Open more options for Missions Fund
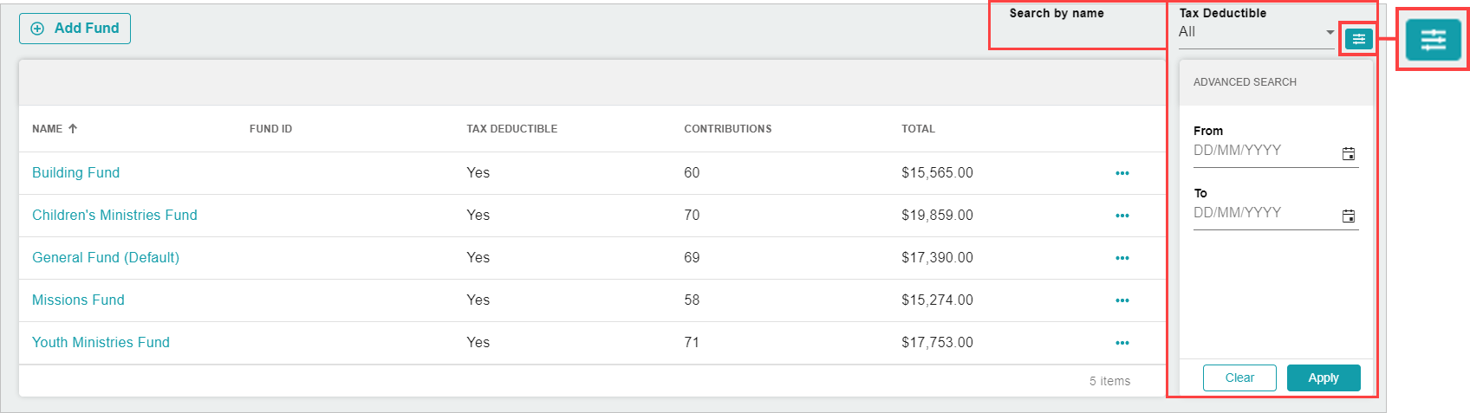The height and width of the screenshot is (413, 1470). tap(1122, 300)
